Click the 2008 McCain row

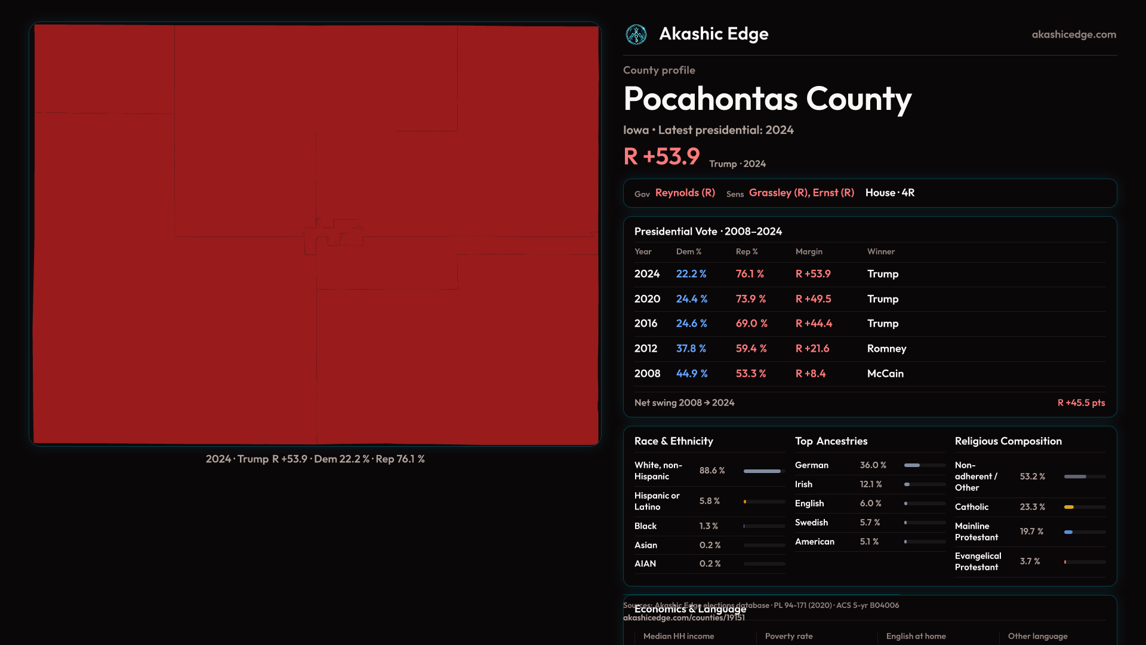click(869, 374)
